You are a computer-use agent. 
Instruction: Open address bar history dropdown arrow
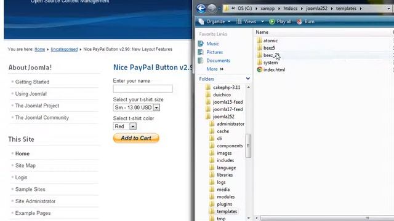point(388,9)
